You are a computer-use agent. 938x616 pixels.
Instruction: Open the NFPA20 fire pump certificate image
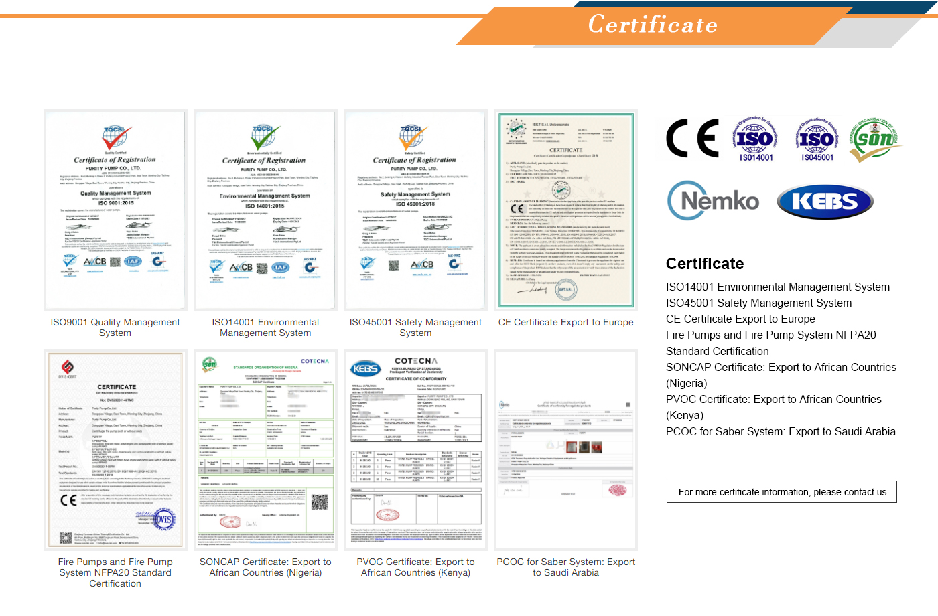115,450
